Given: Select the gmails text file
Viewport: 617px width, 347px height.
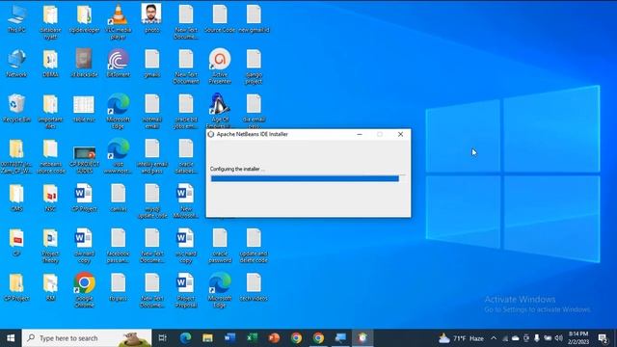Looking at the screenshot, I should pyautogui.click(x=152, y=64).
